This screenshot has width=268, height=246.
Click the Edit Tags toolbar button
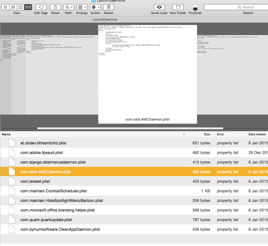tap(41, 7)
